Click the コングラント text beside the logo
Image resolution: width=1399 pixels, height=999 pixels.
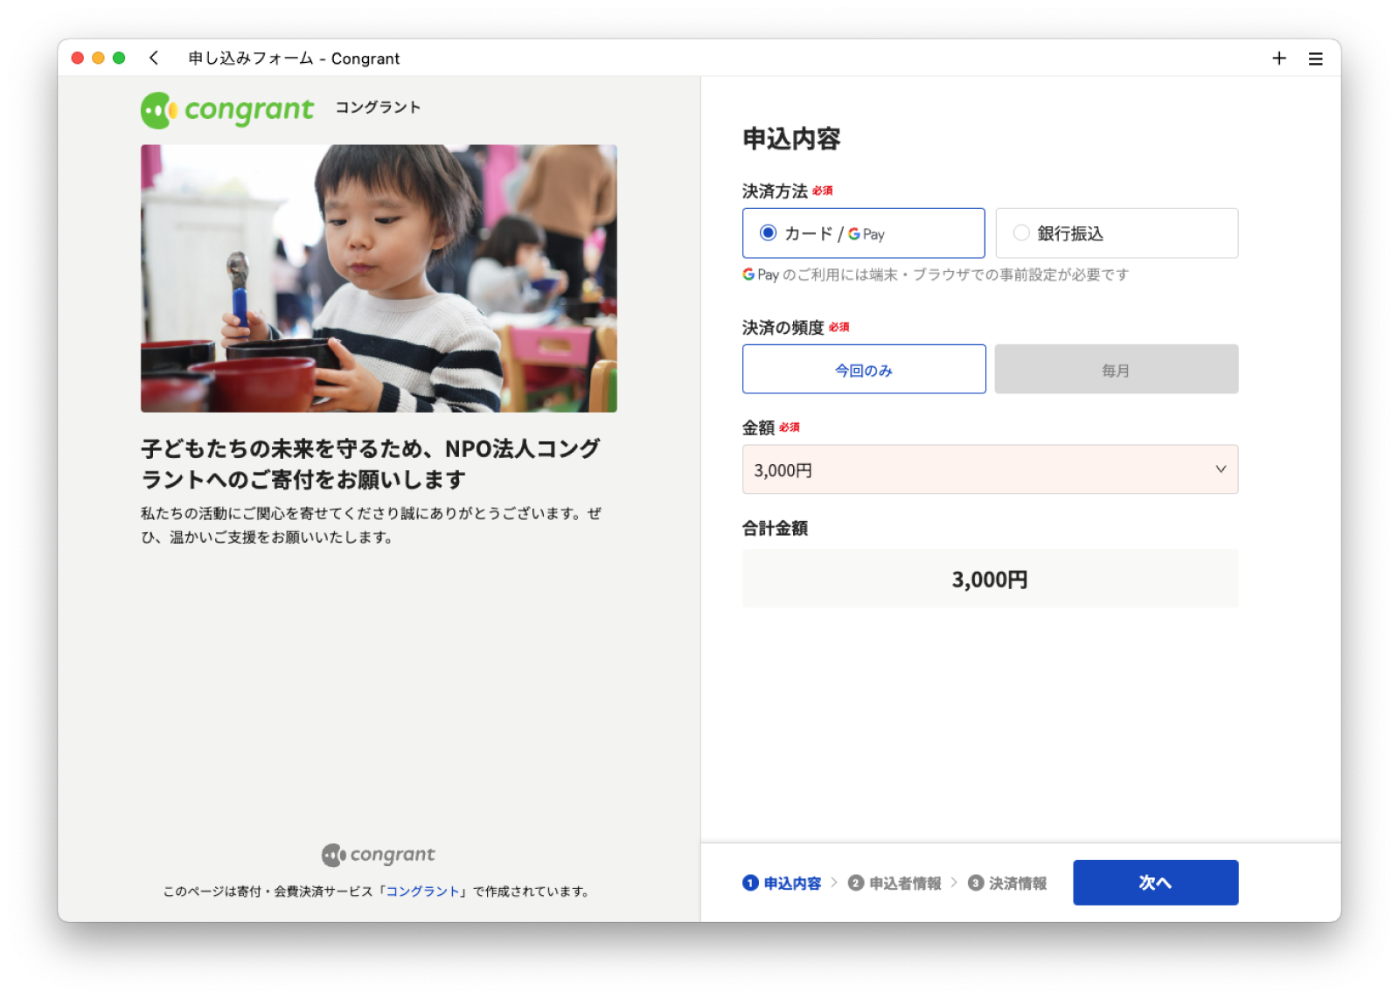coord(378,108)
